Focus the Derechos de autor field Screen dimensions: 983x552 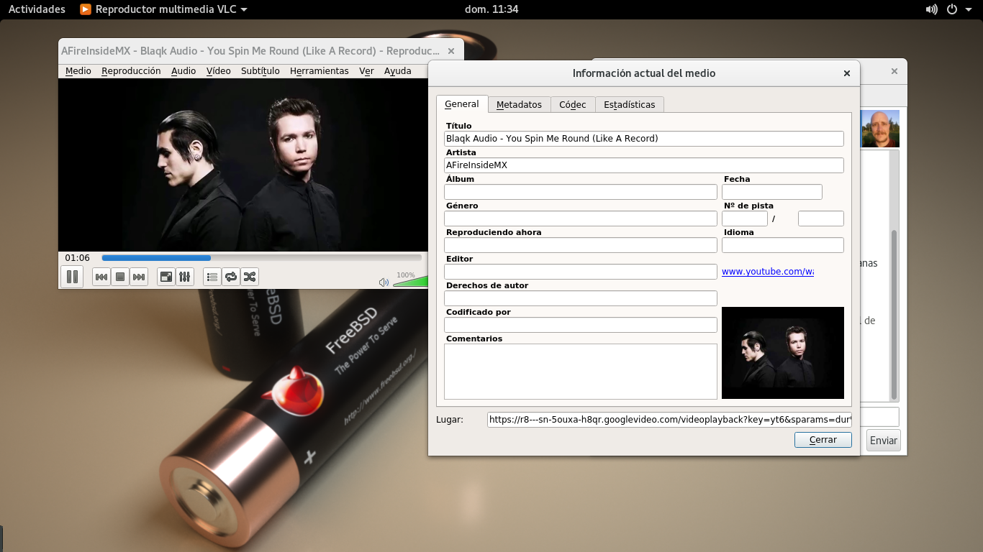coord(581,298)
